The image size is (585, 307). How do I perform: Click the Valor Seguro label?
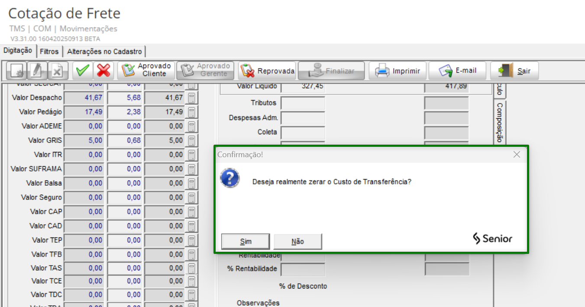tap(42, 197)
